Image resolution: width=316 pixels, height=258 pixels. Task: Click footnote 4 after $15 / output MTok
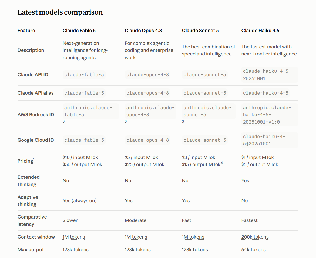(222, 163)
